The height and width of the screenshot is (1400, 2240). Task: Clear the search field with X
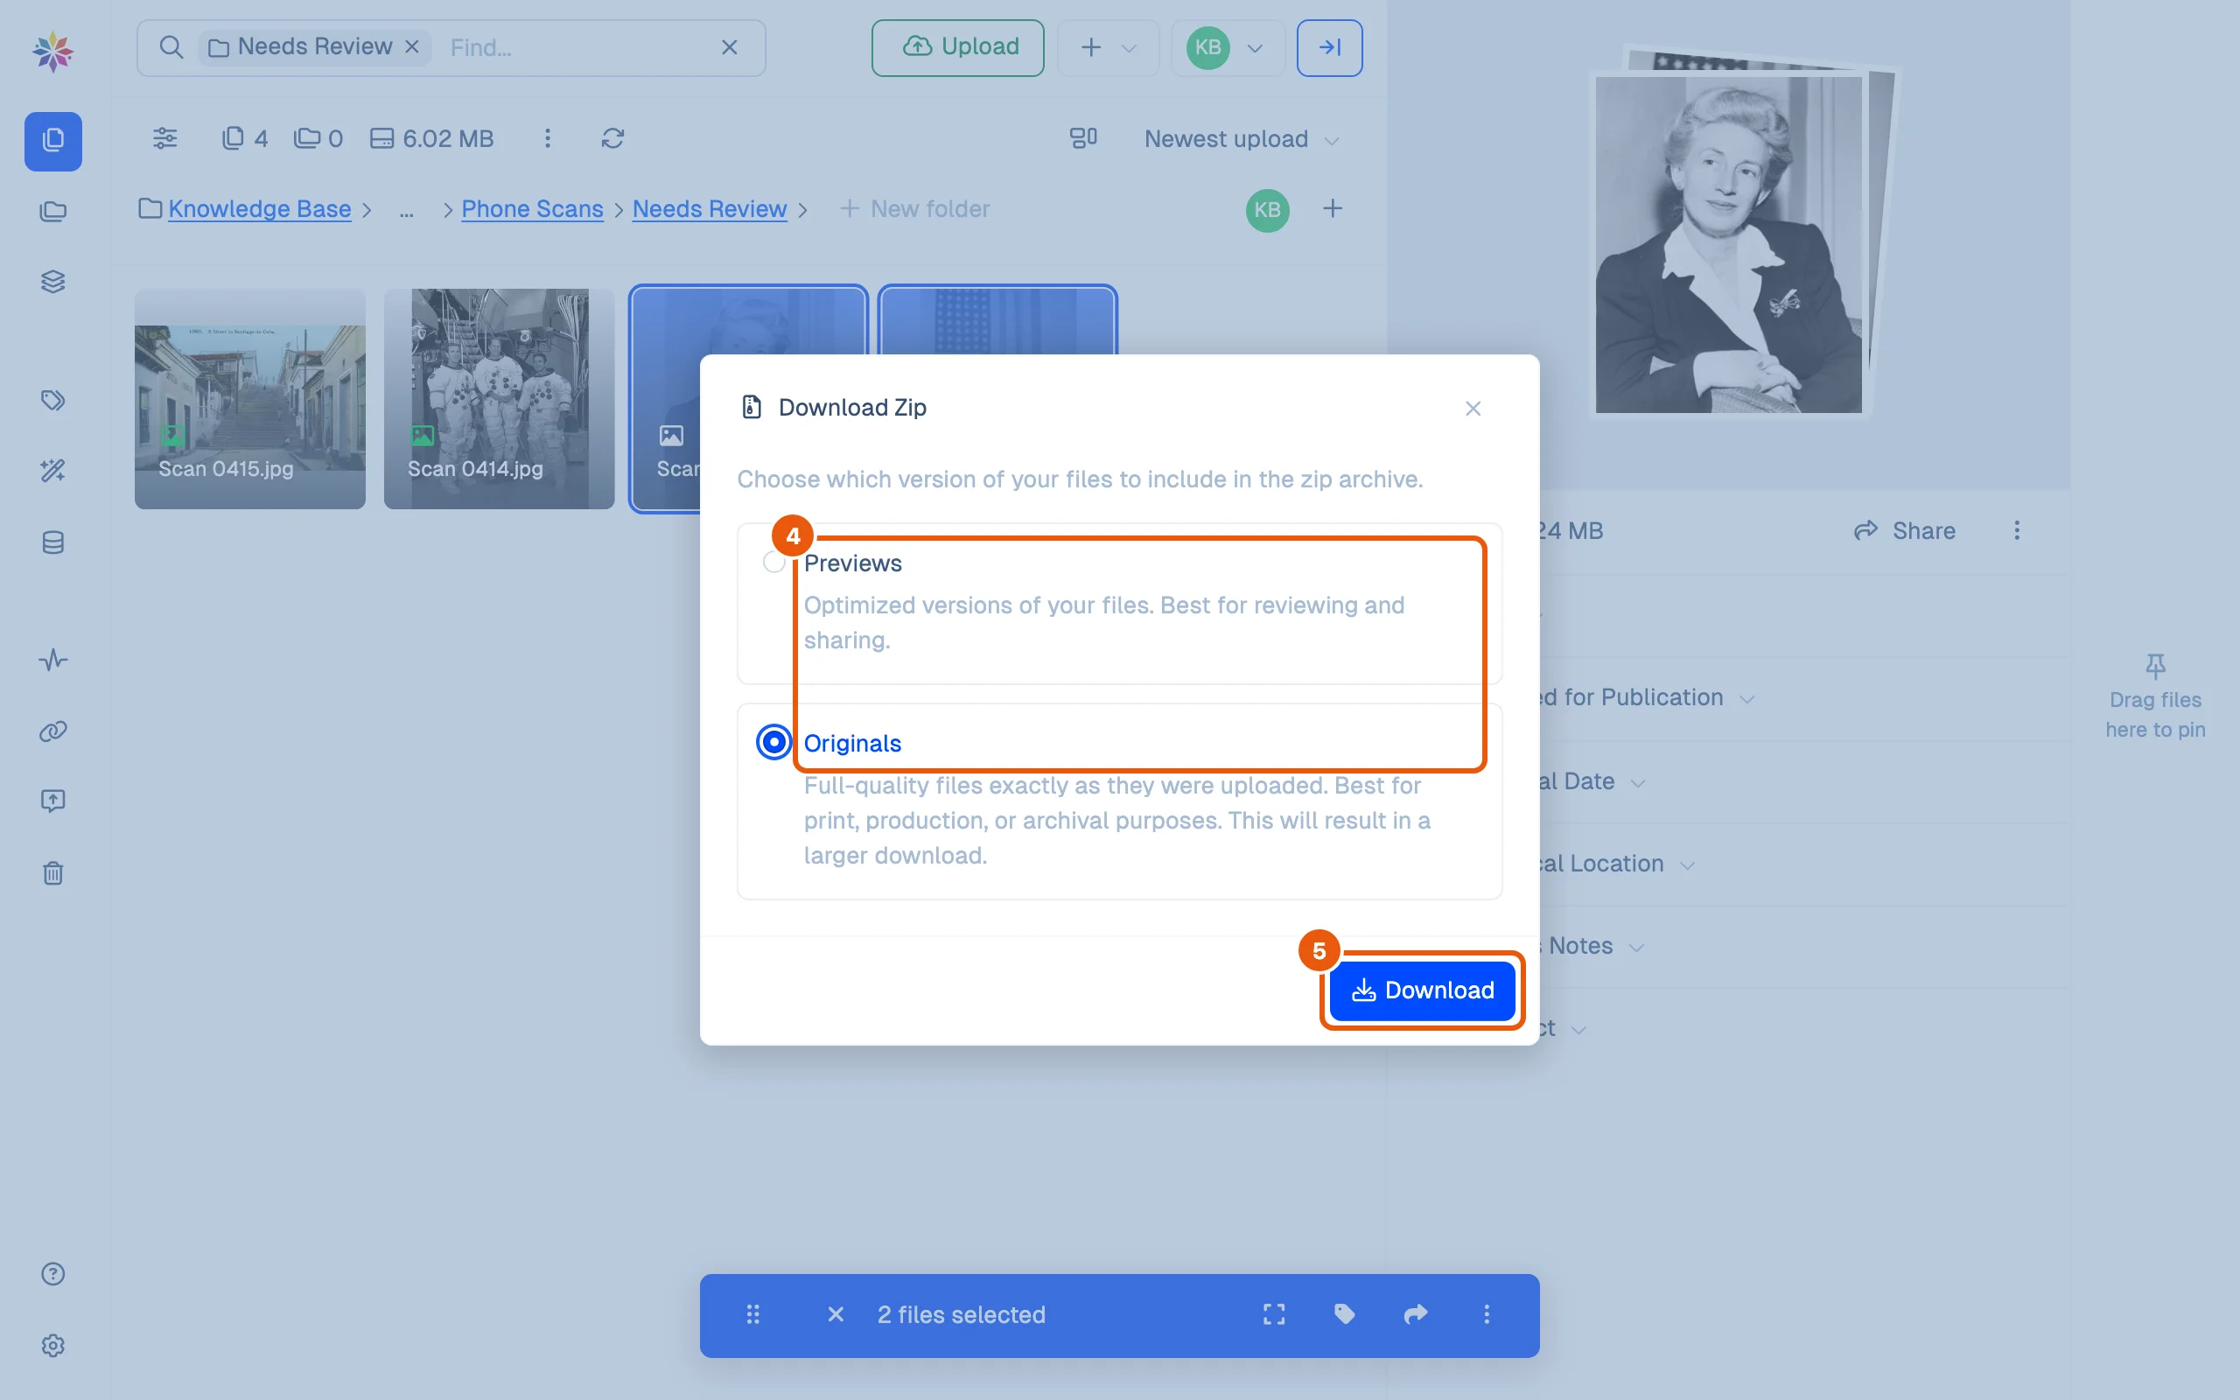730,47
